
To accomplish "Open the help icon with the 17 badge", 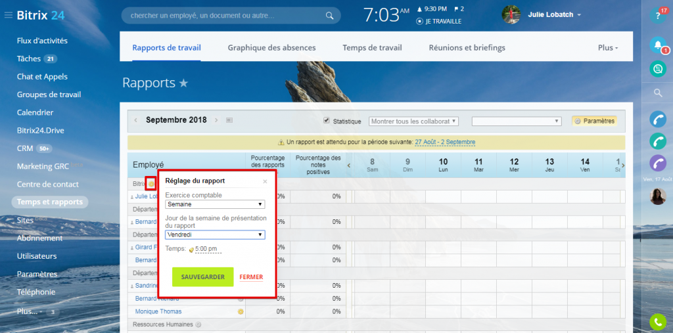I will 657,16.
